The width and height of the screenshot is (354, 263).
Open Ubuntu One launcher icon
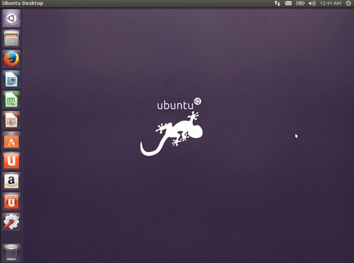coord(11,161)
